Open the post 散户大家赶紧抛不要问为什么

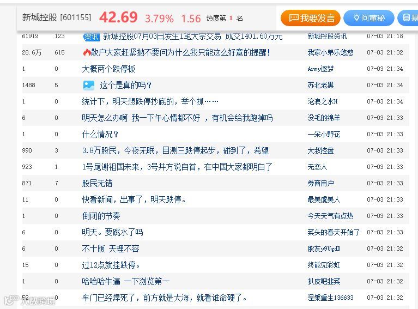180,52
